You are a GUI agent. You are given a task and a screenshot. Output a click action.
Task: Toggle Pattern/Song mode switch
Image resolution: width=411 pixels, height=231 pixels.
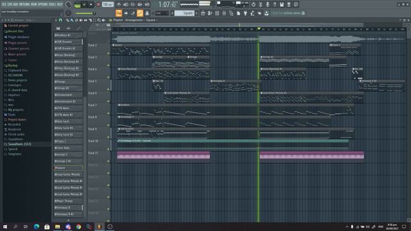(x=77, y=4)
